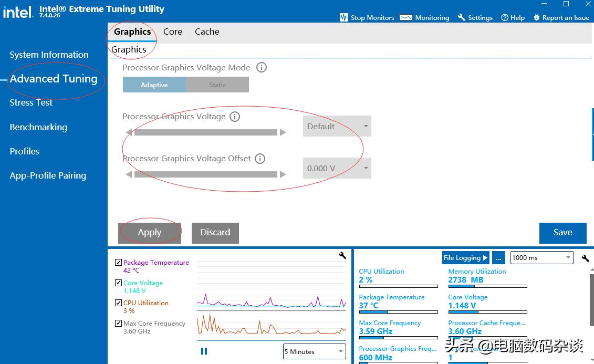Click the Stop Monitors waveform icon
This screenshot has width=594, height=364.
coord(343,17)
